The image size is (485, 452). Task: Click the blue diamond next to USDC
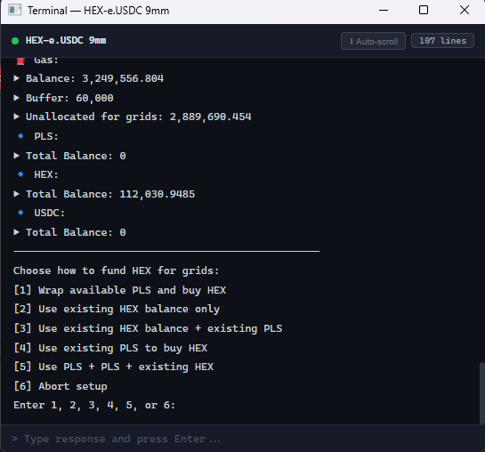[20, 213]
